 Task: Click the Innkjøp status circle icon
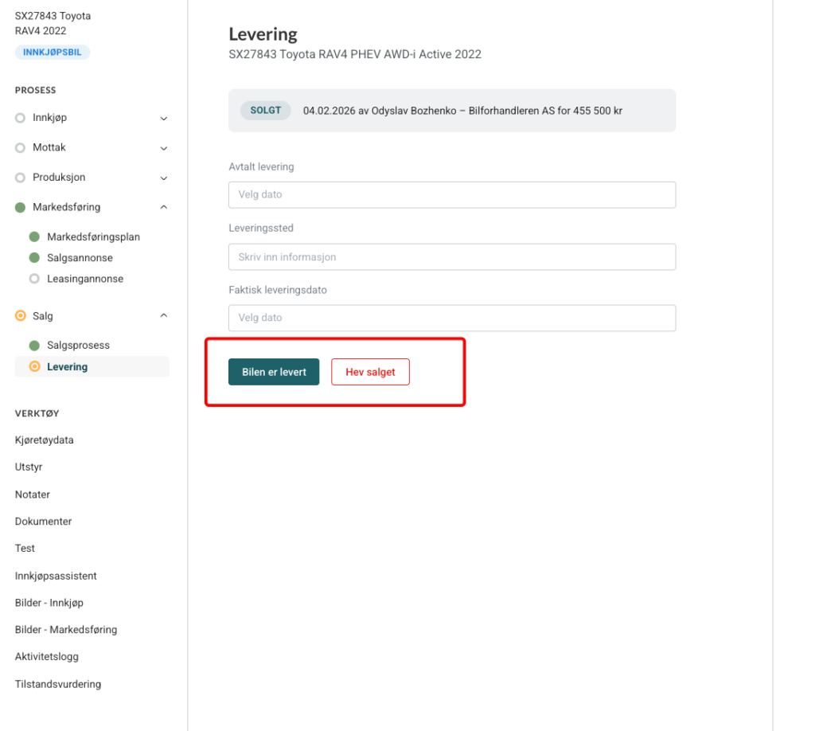[x=21, y=118]
